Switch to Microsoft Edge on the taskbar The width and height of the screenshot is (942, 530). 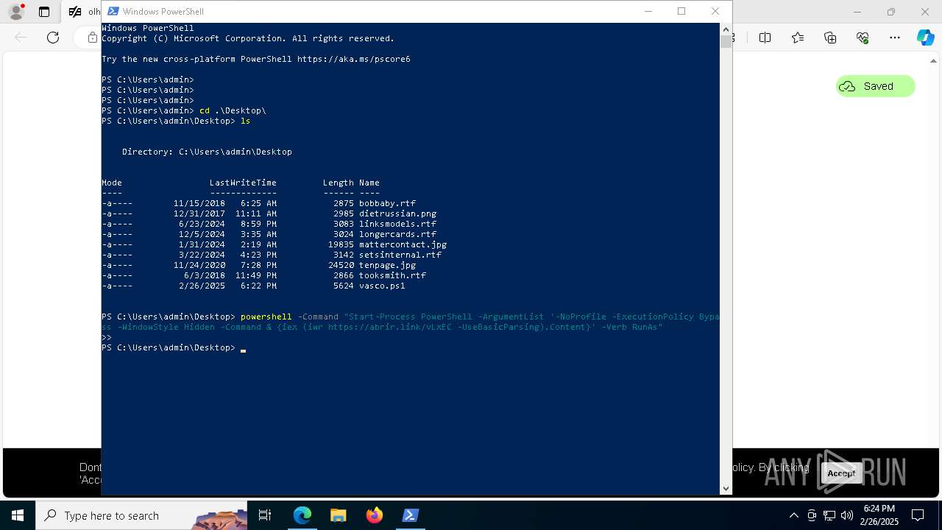[x=302, y=515]
